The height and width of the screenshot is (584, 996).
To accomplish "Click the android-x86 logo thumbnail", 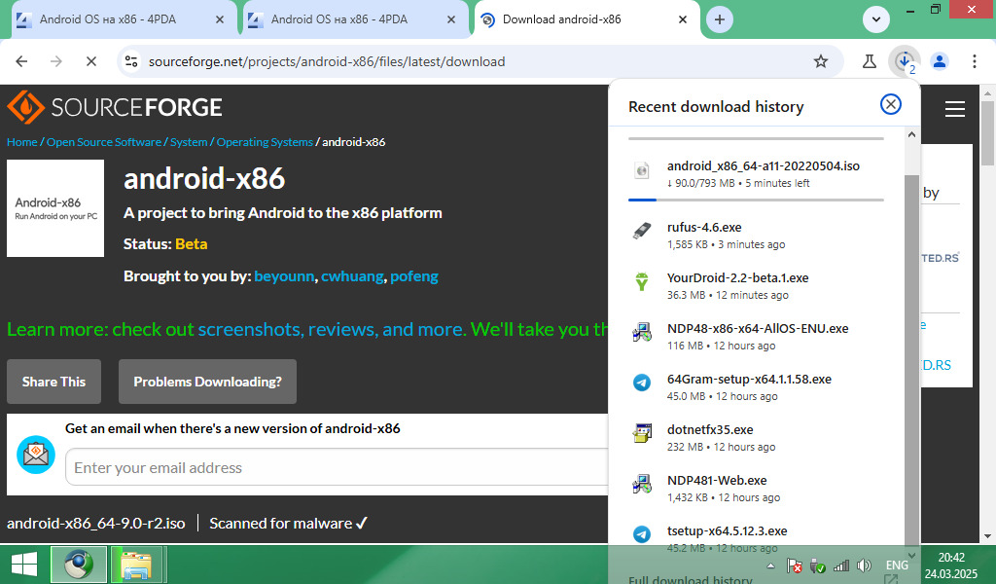I will pyautogui.click(x=55, y=208).
